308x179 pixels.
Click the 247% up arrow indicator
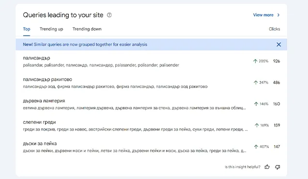click(x=255, y=83)
